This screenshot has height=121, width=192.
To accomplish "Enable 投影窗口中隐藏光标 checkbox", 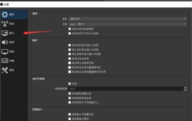I will coord(69,114).
